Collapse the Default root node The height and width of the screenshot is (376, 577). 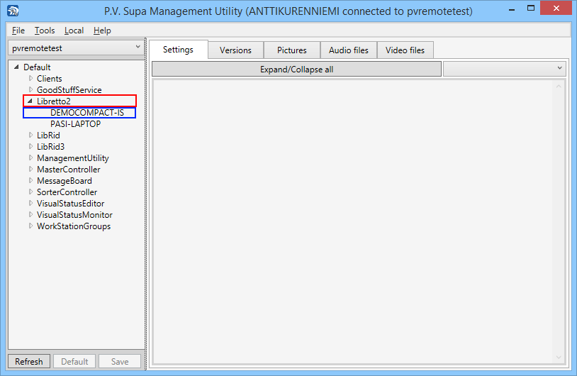pyautogui.click(x=17, y=67)
